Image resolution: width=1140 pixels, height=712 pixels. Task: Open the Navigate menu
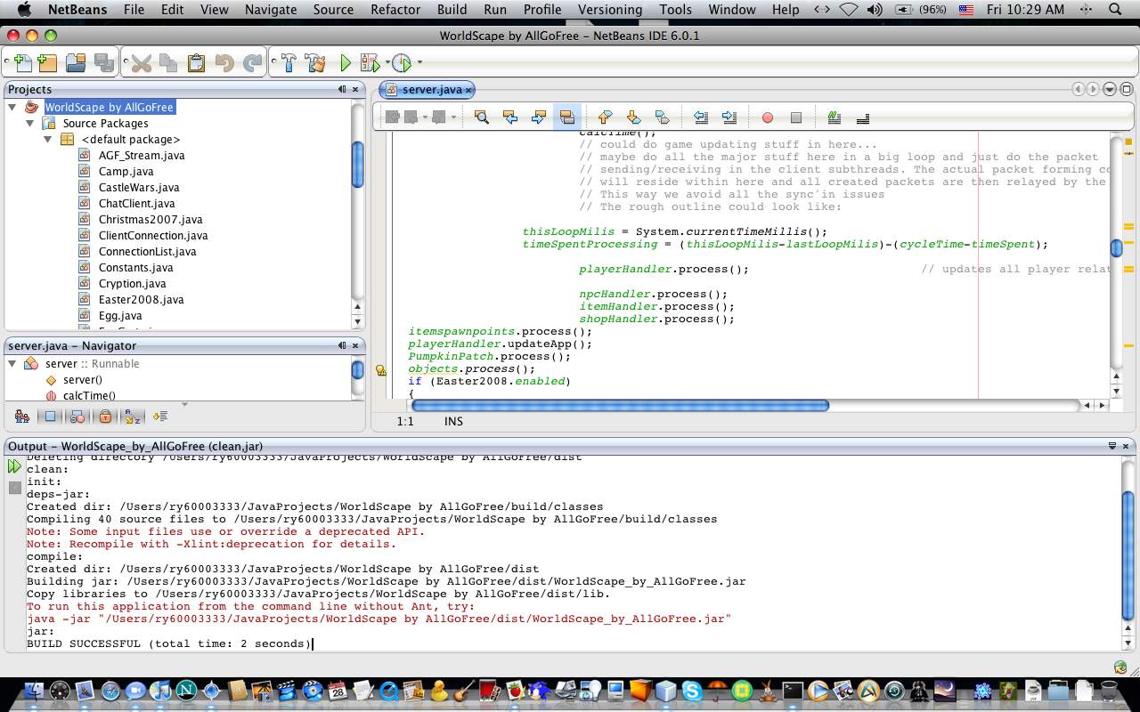tap(271, 10)
